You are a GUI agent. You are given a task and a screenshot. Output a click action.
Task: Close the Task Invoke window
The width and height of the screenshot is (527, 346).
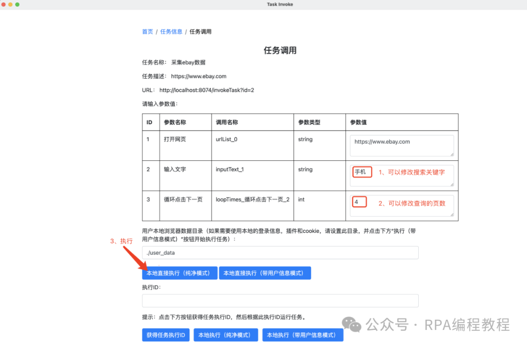point(3,4)
